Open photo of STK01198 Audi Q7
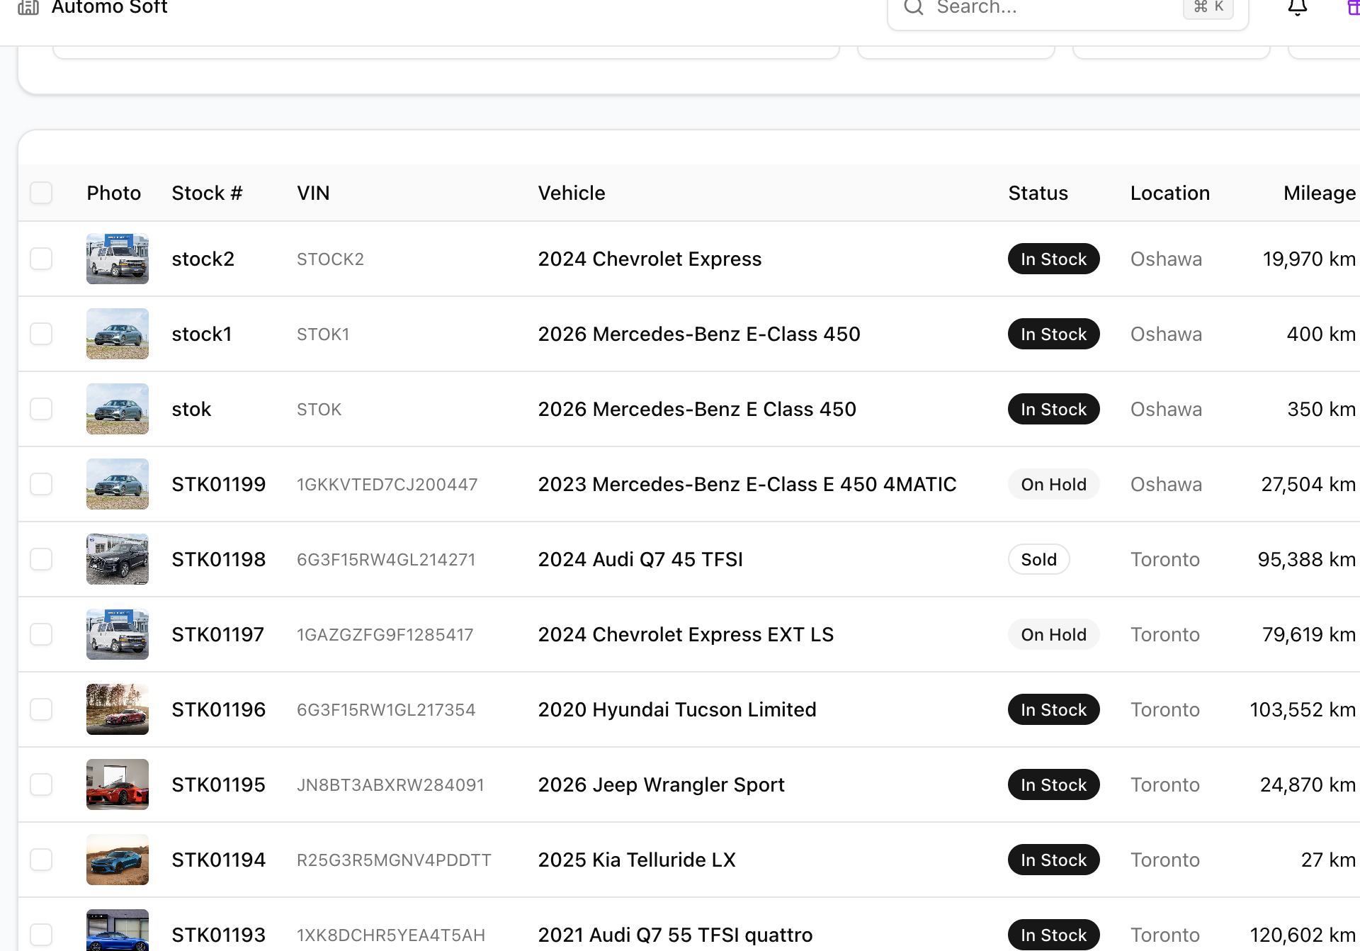The height and width of the screenshot is (951, 1360). point(118,559)
